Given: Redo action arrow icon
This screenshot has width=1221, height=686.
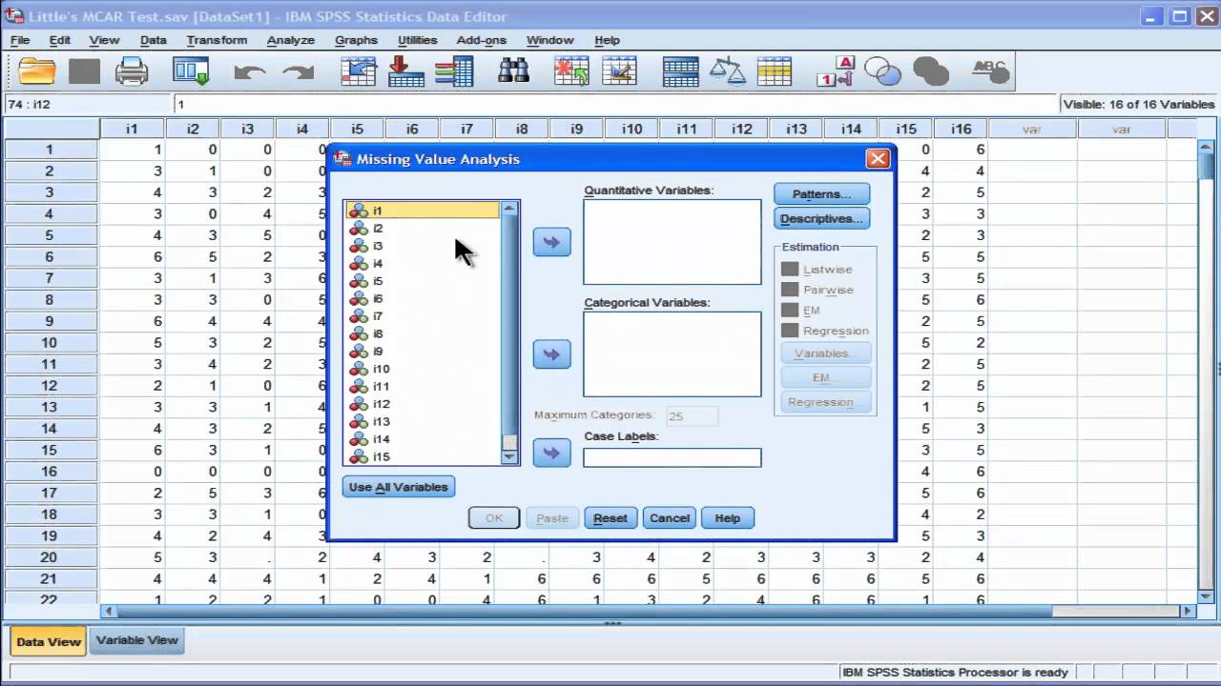Looking at the screenshot, I should (x=299, y=71).
